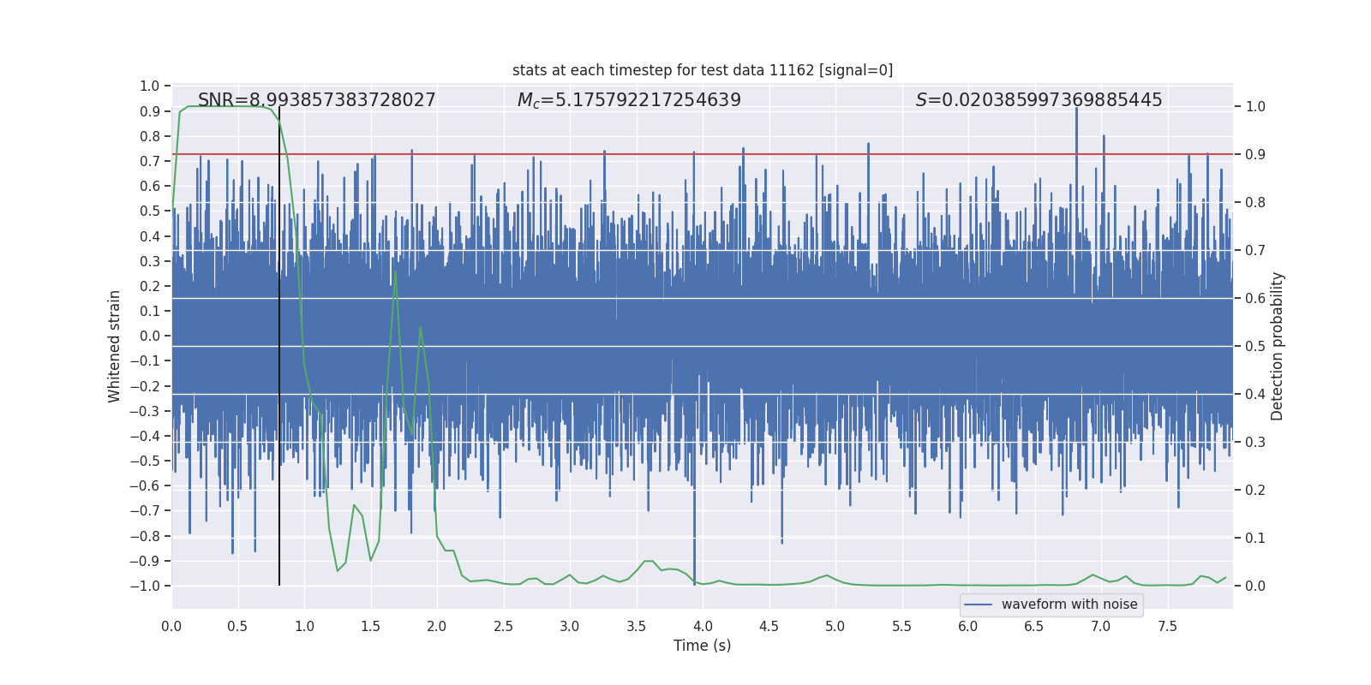Click the Whitened strain tick label −0.8
The image size is (1371, 685).
pos(145,536)
